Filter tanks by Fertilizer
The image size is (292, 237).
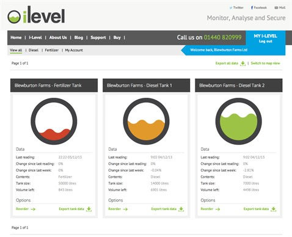pyautogui.click(x=52, y=50)
